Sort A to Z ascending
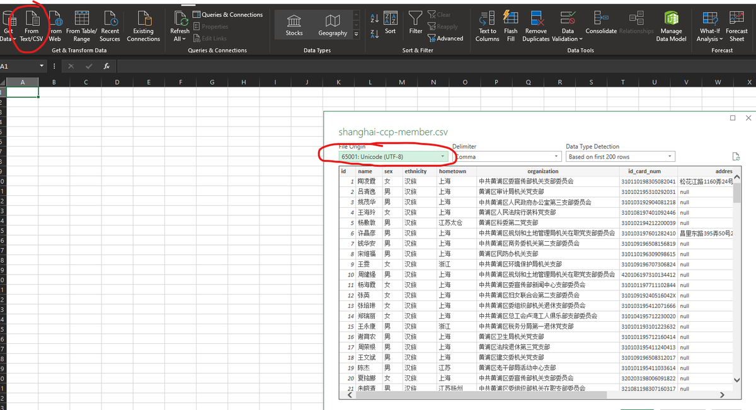This screenshot has width=756, height=410. click(x=374, y=18)
